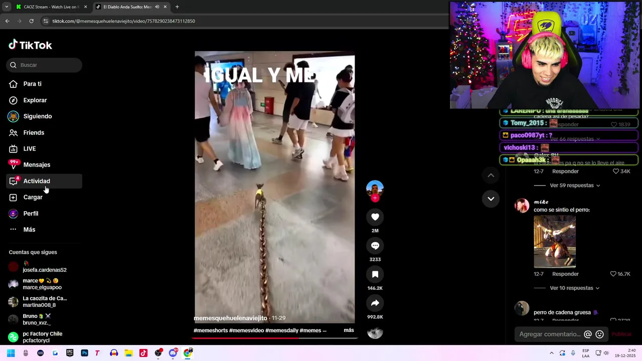Click the Agregar comentario field
The image size is (642, 361).
pos(550,334)
